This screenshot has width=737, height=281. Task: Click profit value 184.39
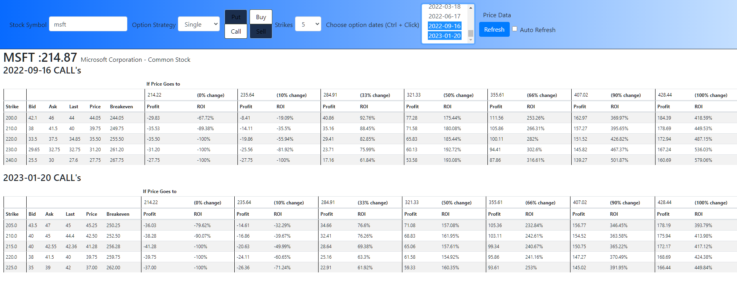(664, 118)
